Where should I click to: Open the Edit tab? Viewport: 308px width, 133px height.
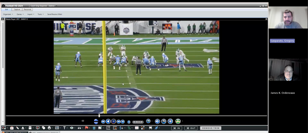coord(6,9)
